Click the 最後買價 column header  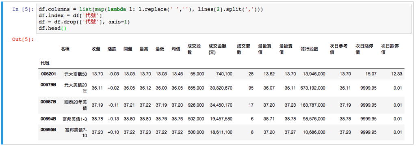tap(265, 49)
